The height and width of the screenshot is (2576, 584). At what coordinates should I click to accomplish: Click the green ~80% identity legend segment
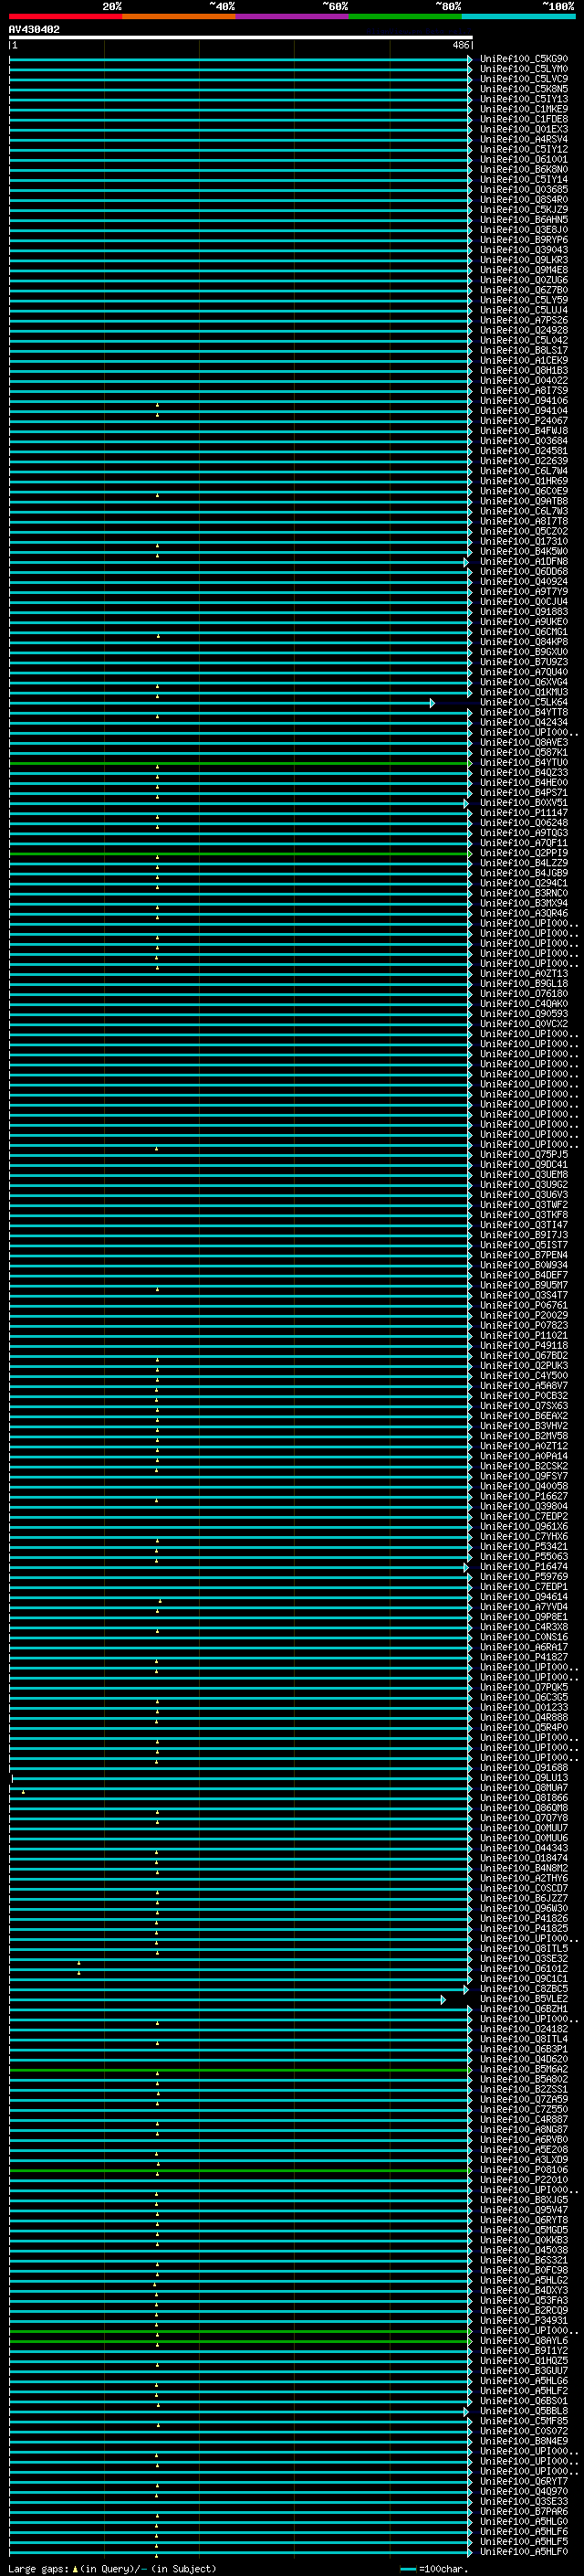pyautogui.click(x=405, y=16)
